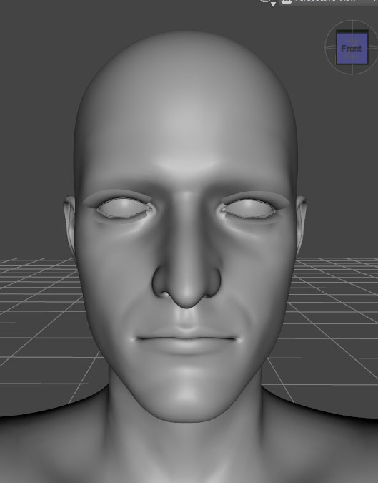
Task: Click the figure's lips
Action: (186, 341)
